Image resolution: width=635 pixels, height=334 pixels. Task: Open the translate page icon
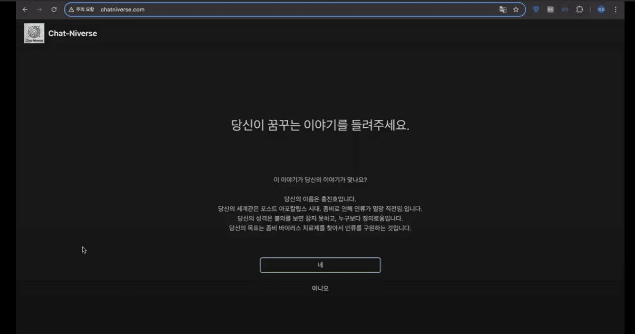[x=503, y=10]
